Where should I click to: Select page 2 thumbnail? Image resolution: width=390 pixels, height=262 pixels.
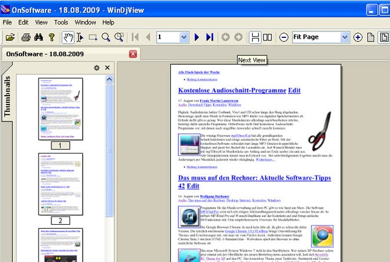[60, 184]
